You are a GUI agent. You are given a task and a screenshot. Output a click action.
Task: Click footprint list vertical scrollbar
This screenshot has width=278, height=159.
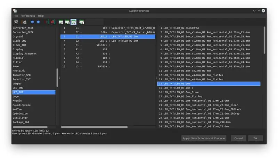pos(264,40)
